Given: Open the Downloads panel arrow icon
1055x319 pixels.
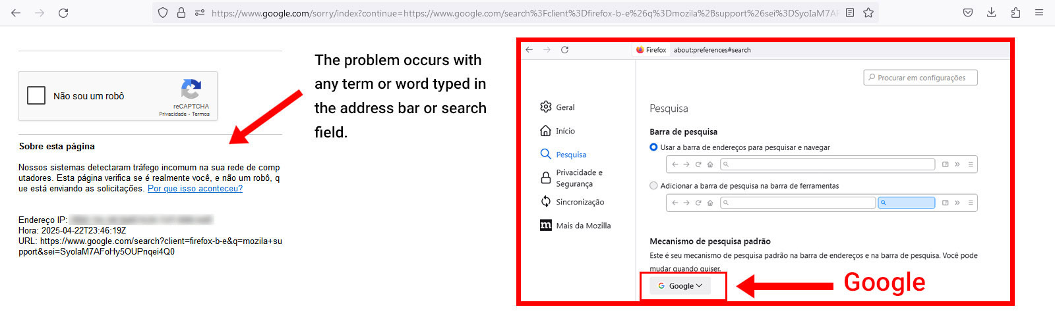Looking at the screenshot, I should tap(991, 12).
